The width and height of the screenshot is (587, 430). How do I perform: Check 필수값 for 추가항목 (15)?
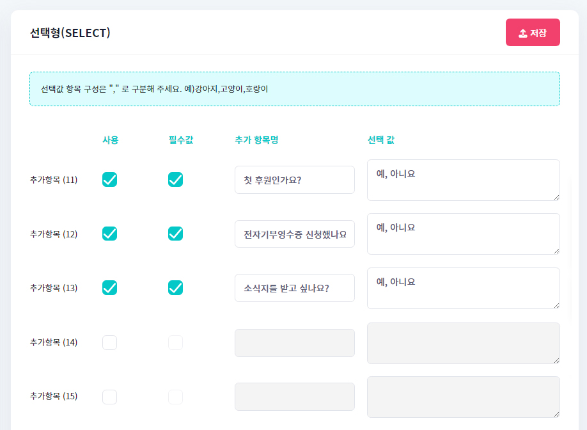click(x=176, y=397)
